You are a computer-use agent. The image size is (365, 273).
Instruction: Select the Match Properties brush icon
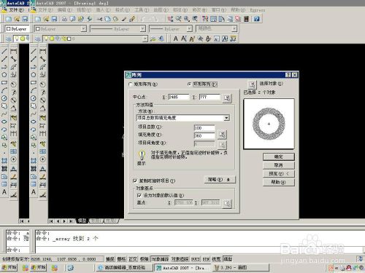pyautogui.click(x=132, y=19)
